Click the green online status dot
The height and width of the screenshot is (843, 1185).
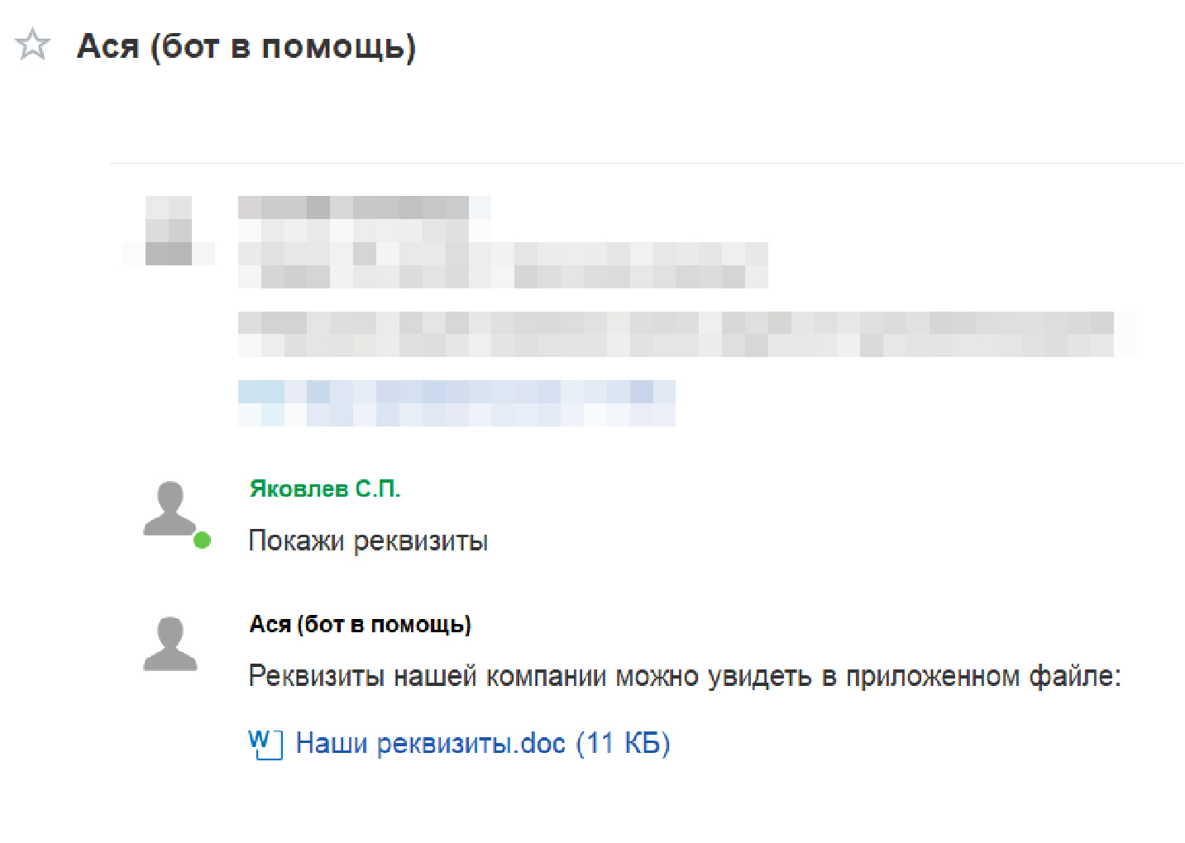(202, 541)
